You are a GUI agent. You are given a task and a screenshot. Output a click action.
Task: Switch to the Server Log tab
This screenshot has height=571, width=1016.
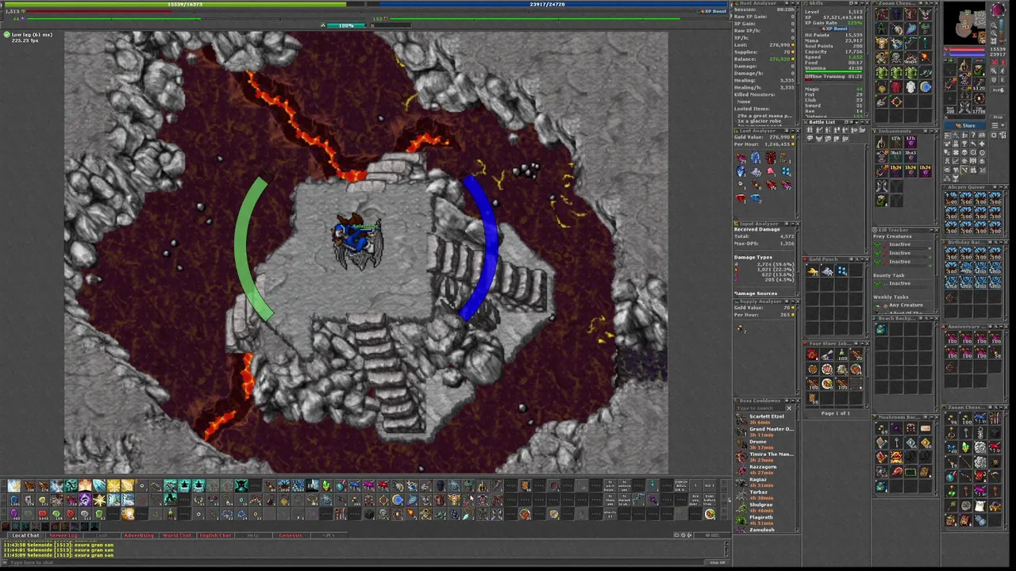(x=63, y=535)
